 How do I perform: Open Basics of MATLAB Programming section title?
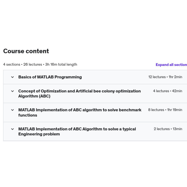coord(50,77)
